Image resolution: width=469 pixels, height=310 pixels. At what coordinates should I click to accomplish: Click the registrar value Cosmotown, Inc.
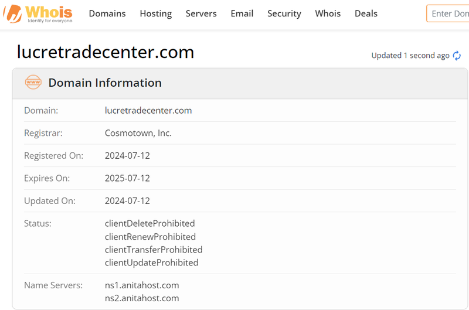coord(138,133)
